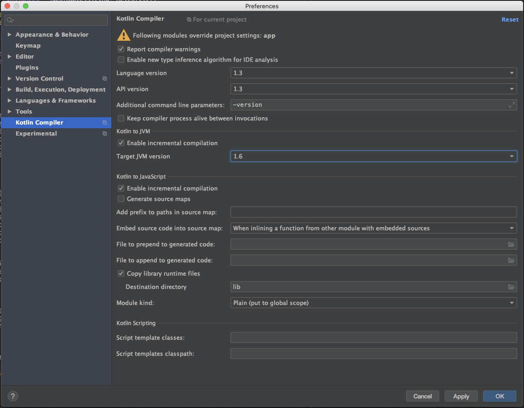Expand the Build, Execution, Deployment node
Image resolution: width=524 pixels, height=408 pixels.
point(9,89)
